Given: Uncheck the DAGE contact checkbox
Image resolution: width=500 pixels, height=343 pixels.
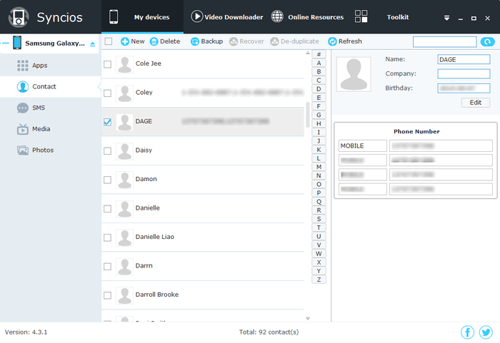Looking at the screenshot, I should [107, 122].
